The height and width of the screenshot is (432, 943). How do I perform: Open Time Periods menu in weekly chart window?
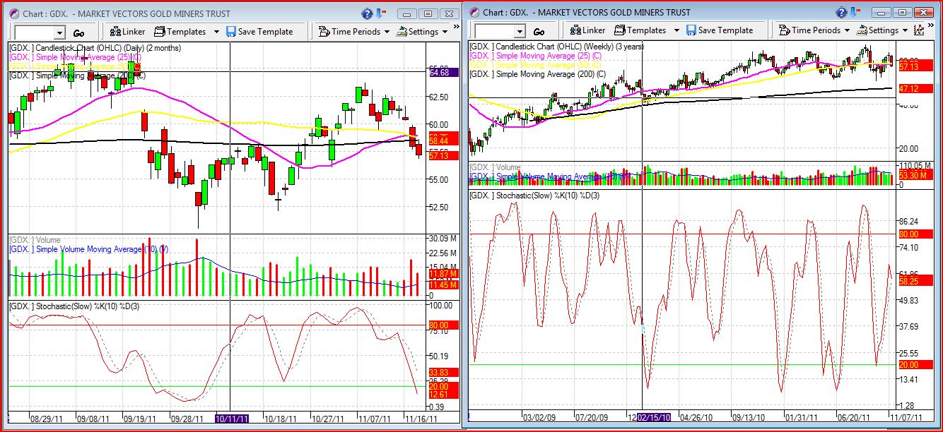[814, 30]
